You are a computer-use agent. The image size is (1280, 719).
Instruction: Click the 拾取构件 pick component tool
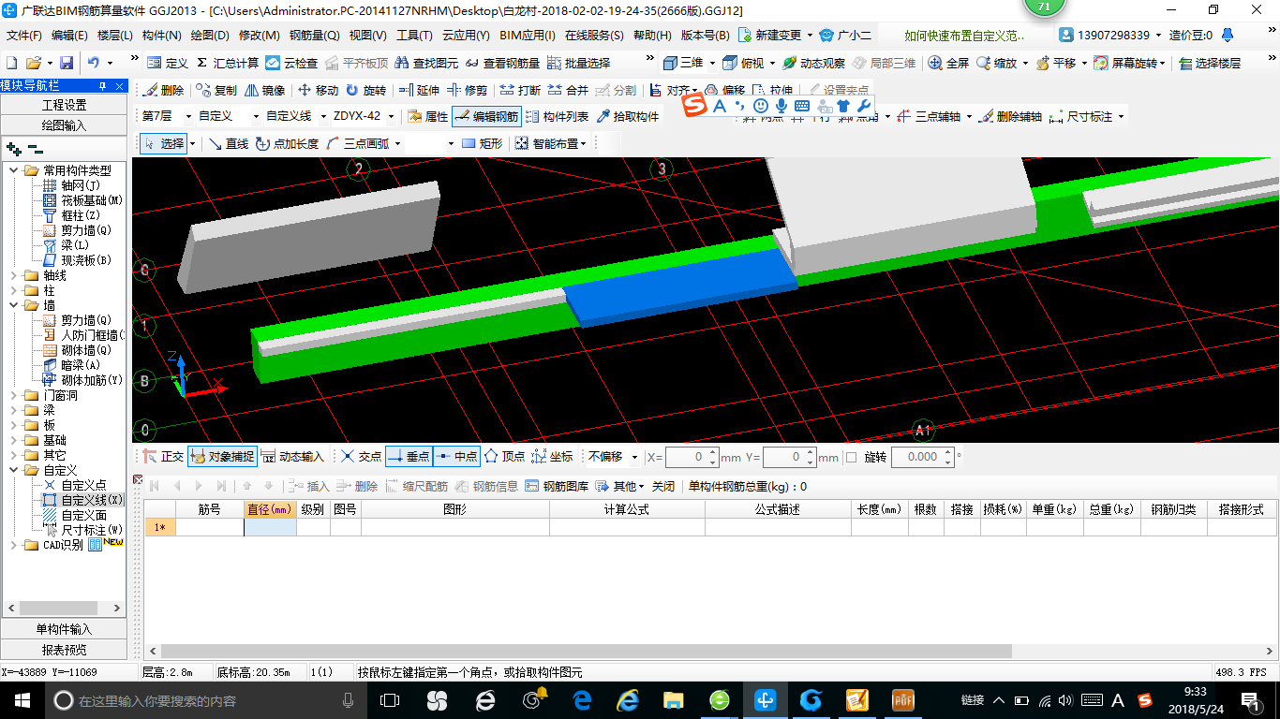pyautogui.click(x=628, y=116)
